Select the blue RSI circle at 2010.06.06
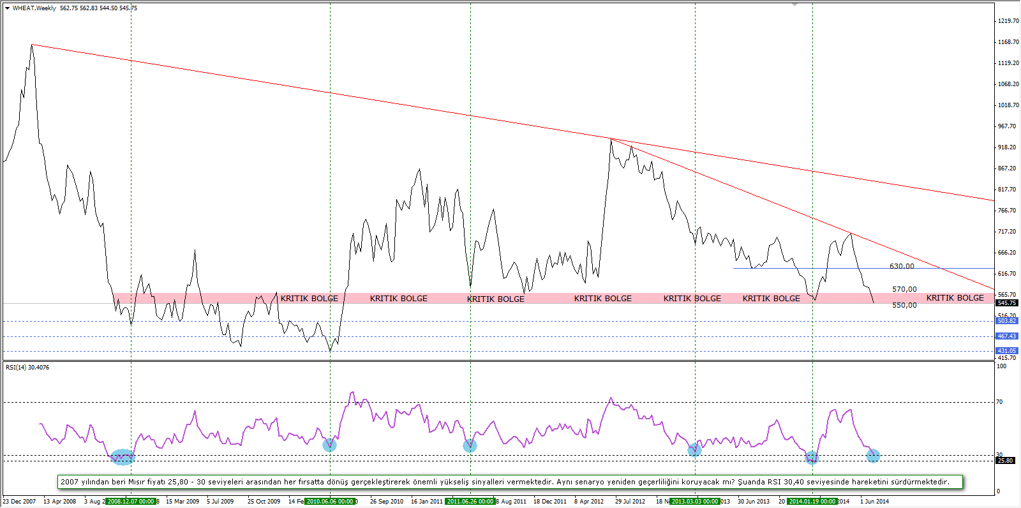 pyautogui.click(x=329, y=444)
